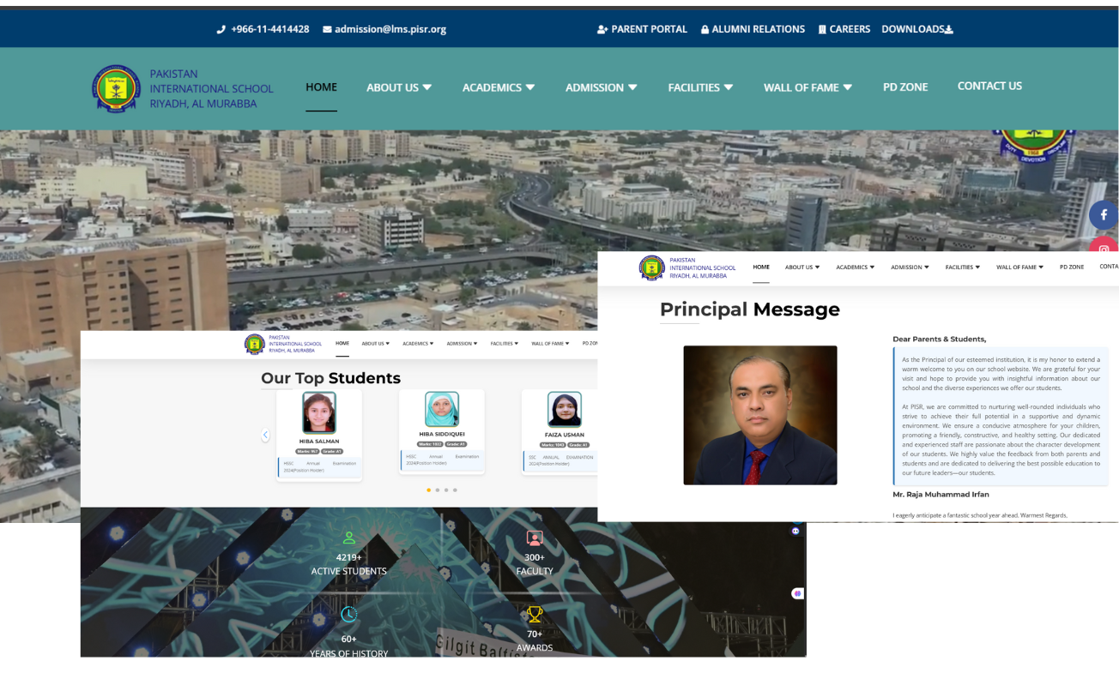Select the second carousel dot

pyautogui.click(x=437, y=490)
